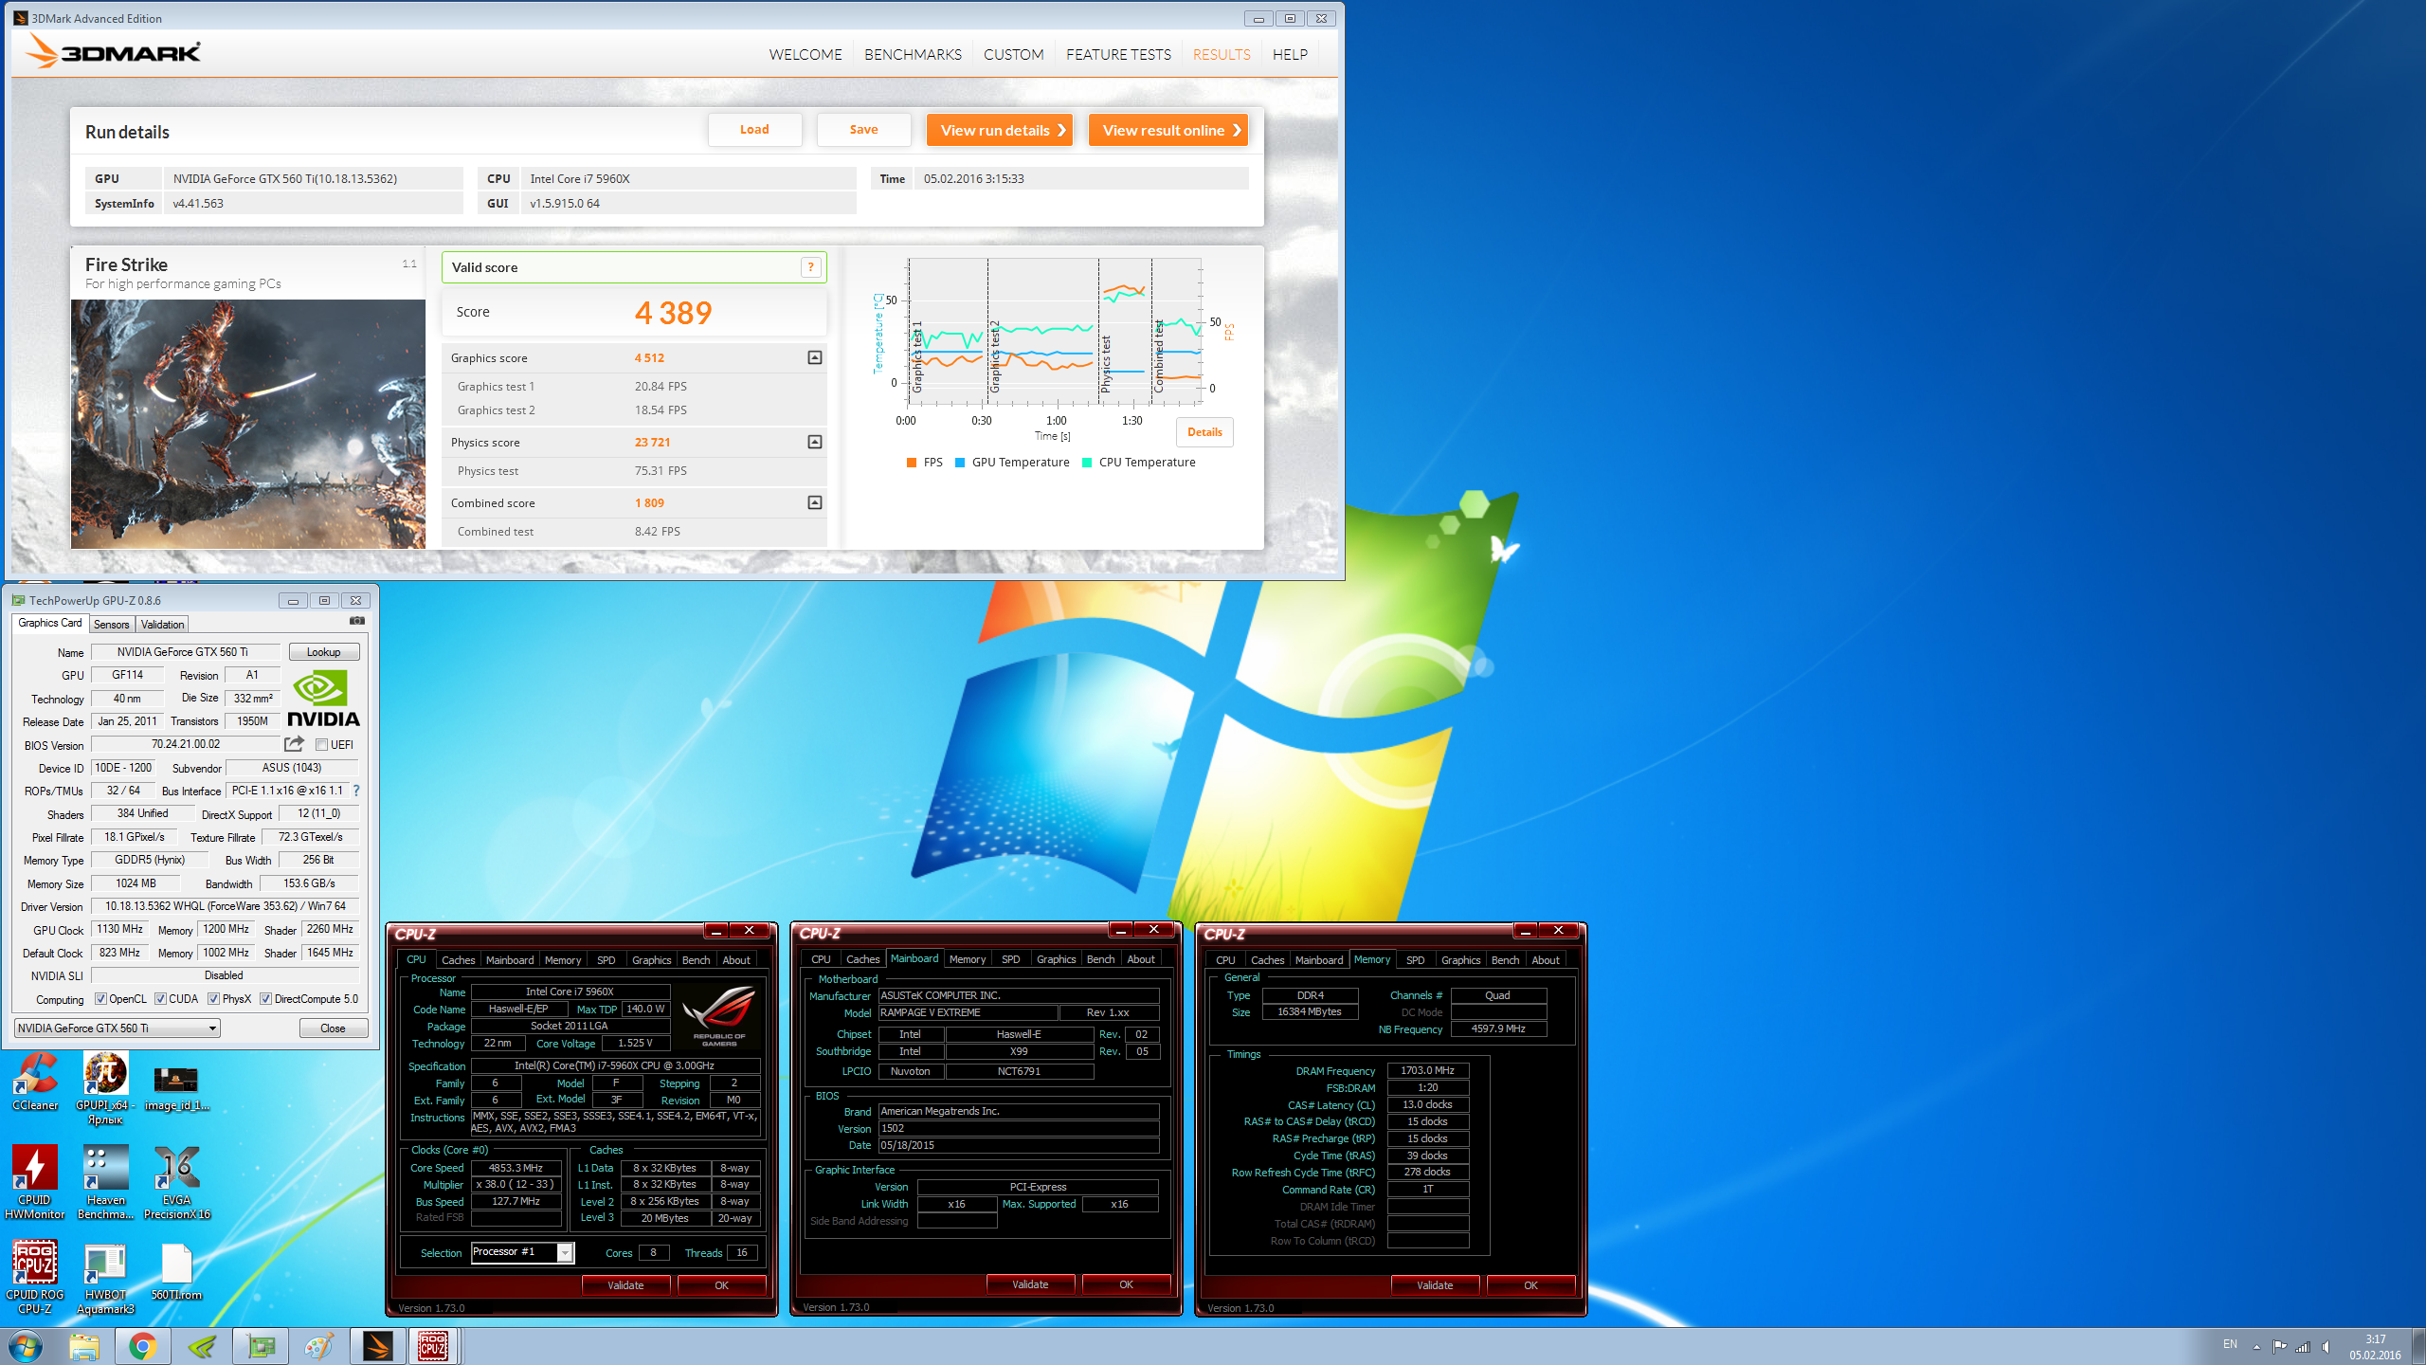Open the Caches tab in the CPU-Z CPU window

click(x=458, y=959)
